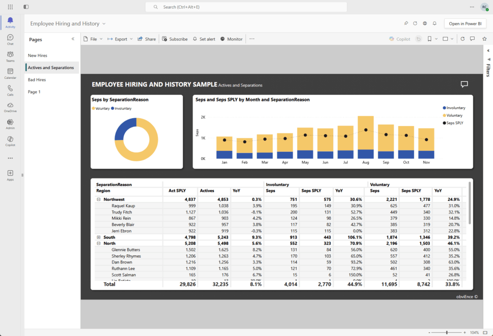Viewport: 493px width, 336px height.
Task: Show more apps via sidebar ellipsis
Action: coord(10,158)
